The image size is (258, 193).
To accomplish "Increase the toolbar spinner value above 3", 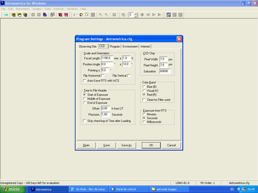I will click(136, 14).
